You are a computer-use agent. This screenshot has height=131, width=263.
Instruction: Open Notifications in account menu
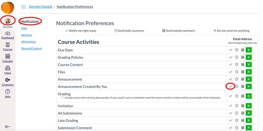tap(30, 22)
